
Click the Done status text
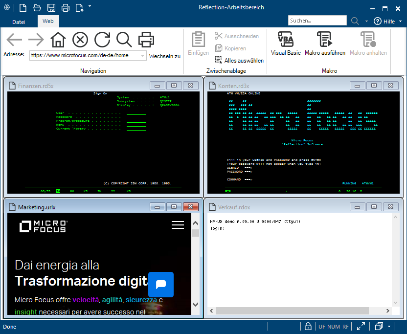pyautogui.click(x=10, y=327)
